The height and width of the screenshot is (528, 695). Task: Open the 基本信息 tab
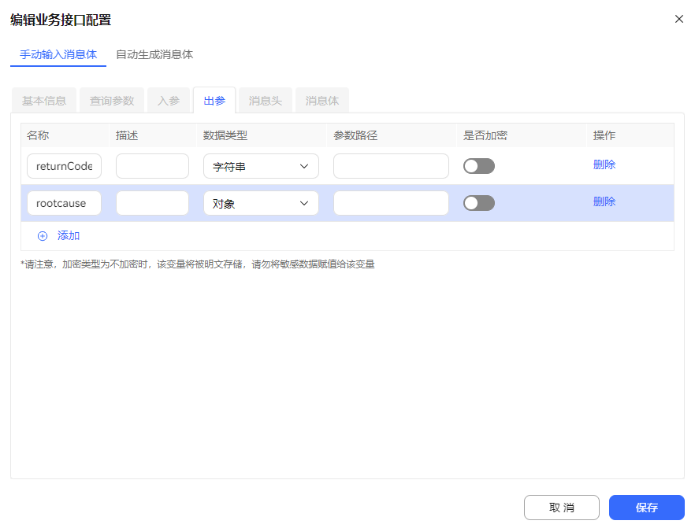tap(44, 101)
